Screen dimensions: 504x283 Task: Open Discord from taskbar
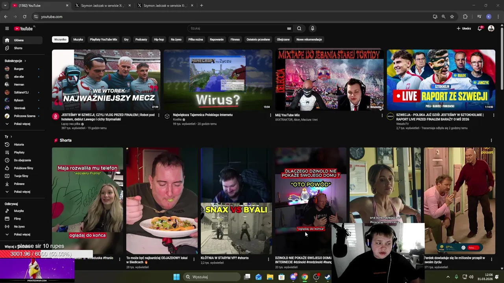pyautogui.click(x=293, y=277)
